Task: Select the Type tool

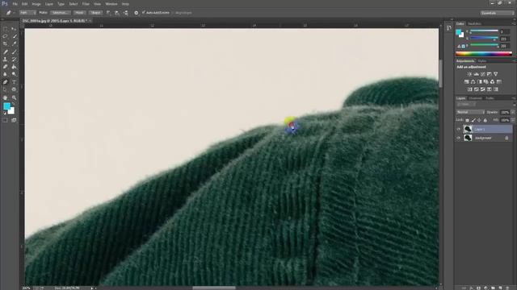Action: (14, 82)
